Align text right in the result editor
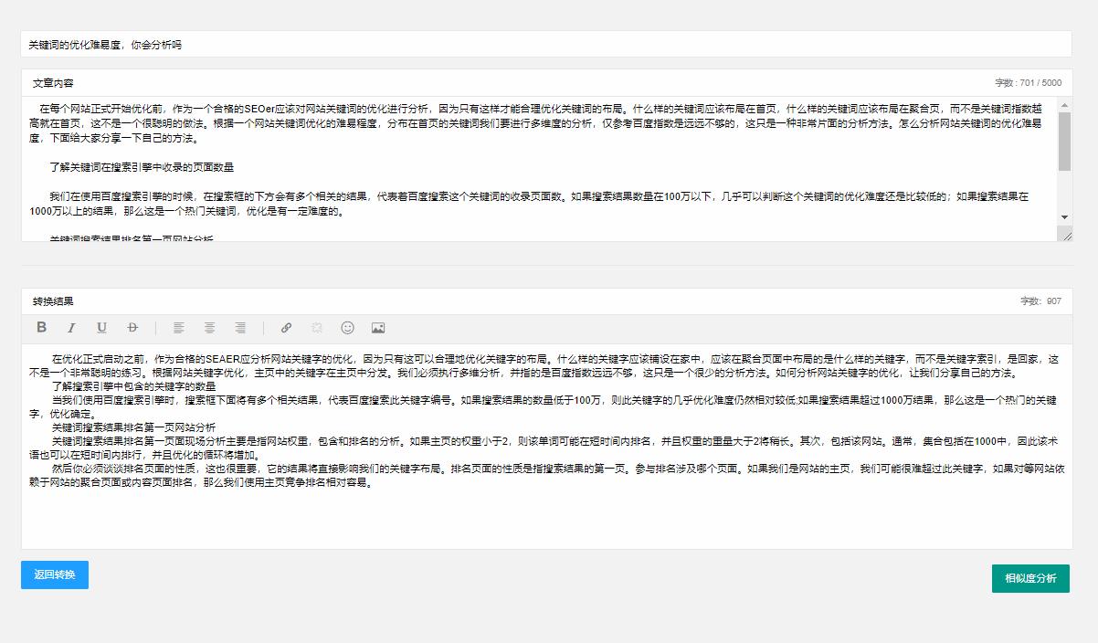This screenshot has width=1098, height=643. [240, 328]
